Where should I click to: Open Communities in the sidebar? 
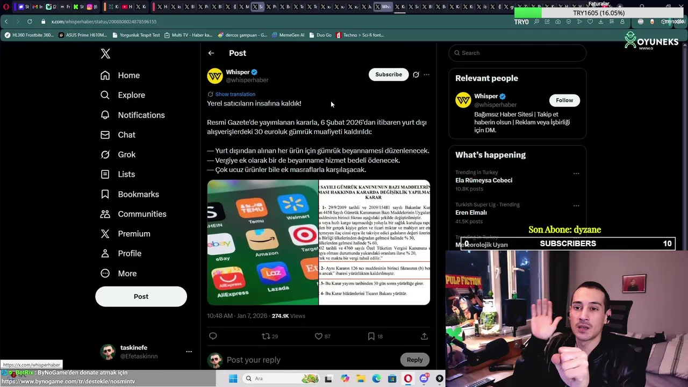(x=133, y=214)
